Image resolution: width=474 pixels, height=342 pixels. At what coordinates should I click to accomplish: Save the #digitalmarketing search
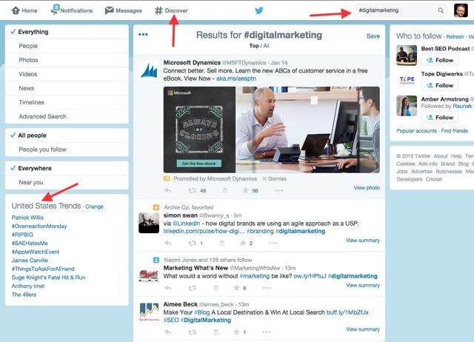[373, 36]
